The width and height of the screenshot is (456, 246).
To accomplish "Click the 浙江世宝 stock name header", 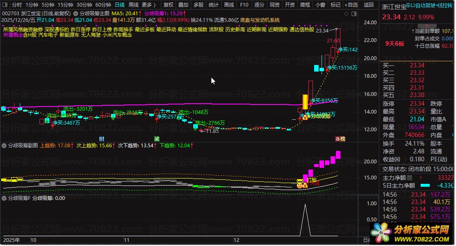I will pos(394,7).
